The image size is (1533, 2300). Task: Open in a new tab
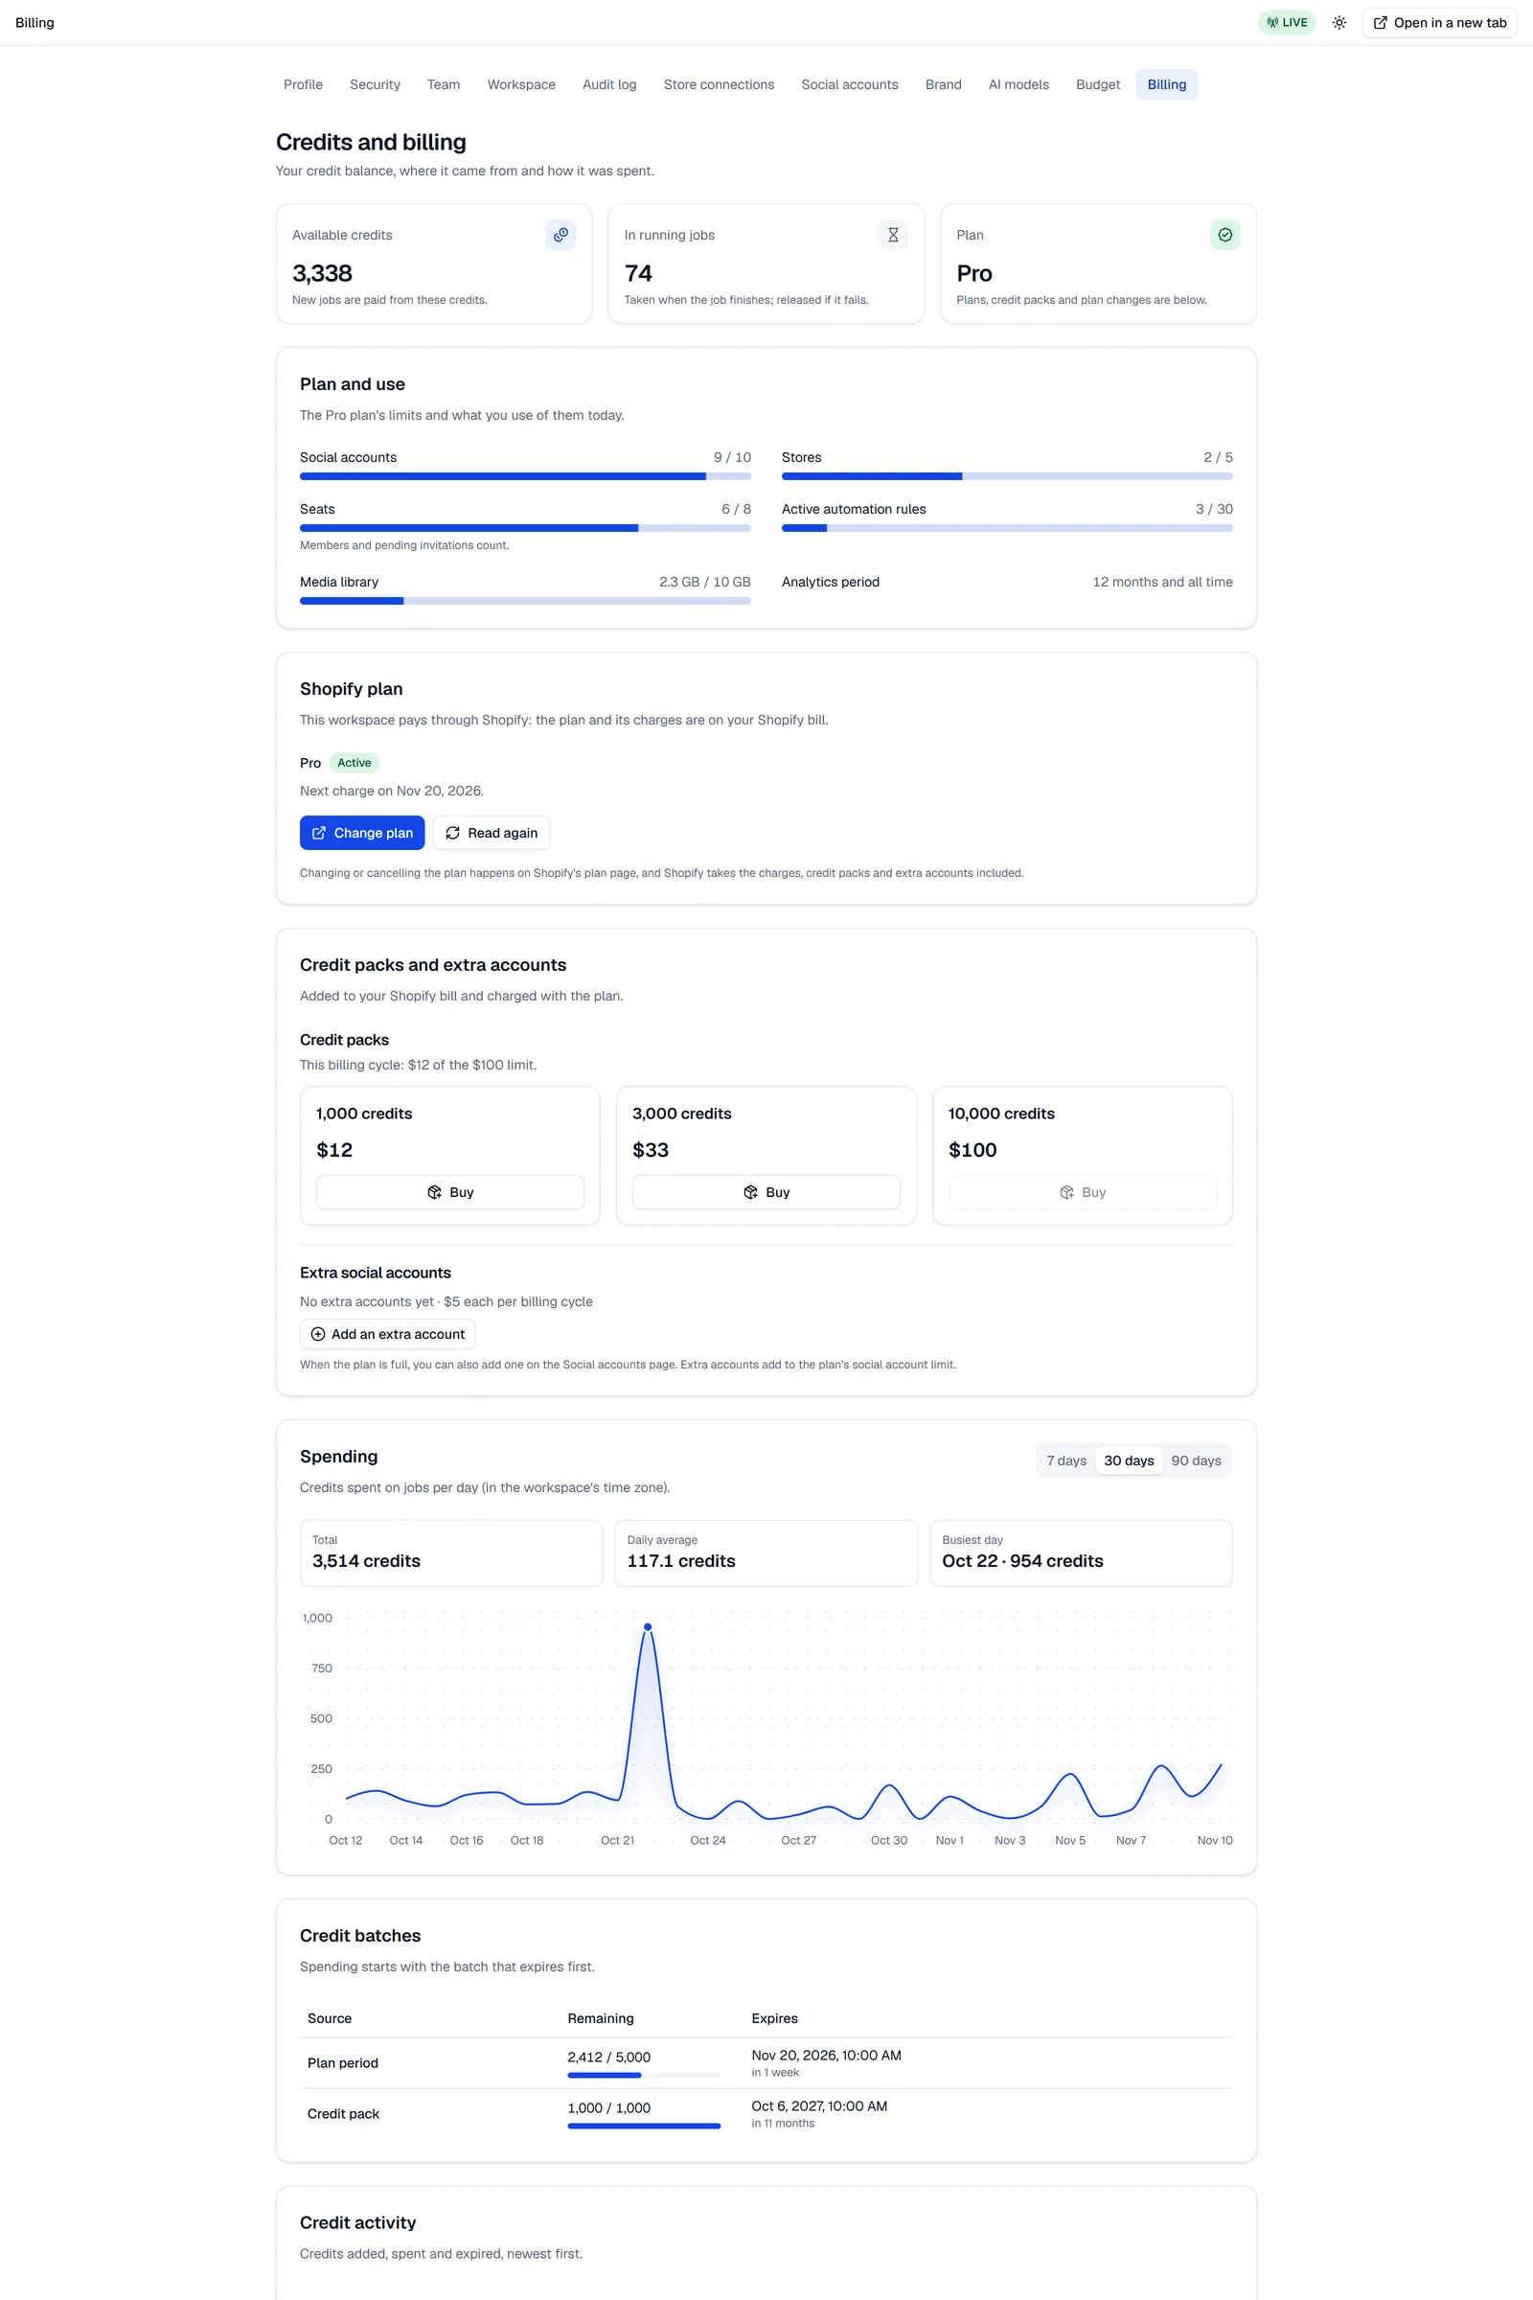1439,22
